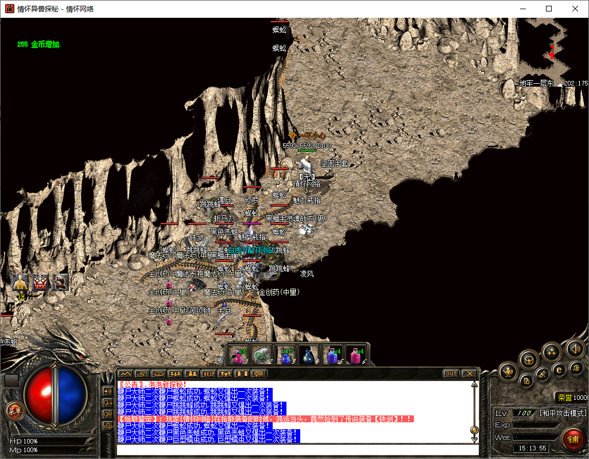Use the blue potion in quick slot 5
589x459 pixels.
(x=332, y=355)
